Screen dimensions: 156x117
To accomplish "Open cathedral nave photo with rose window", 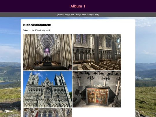I will pyautogui.click(x=48, y=52).
